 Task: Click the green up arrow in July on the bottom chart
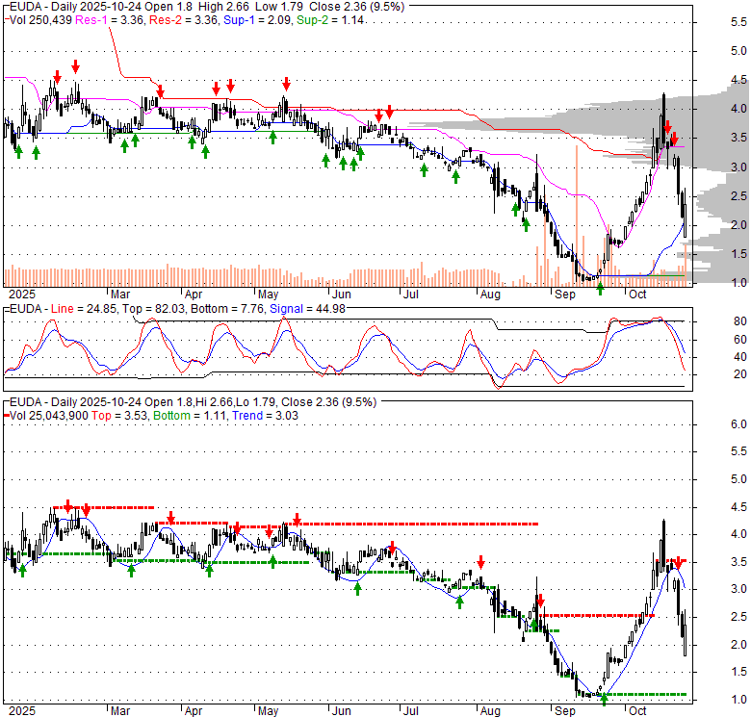459,602
